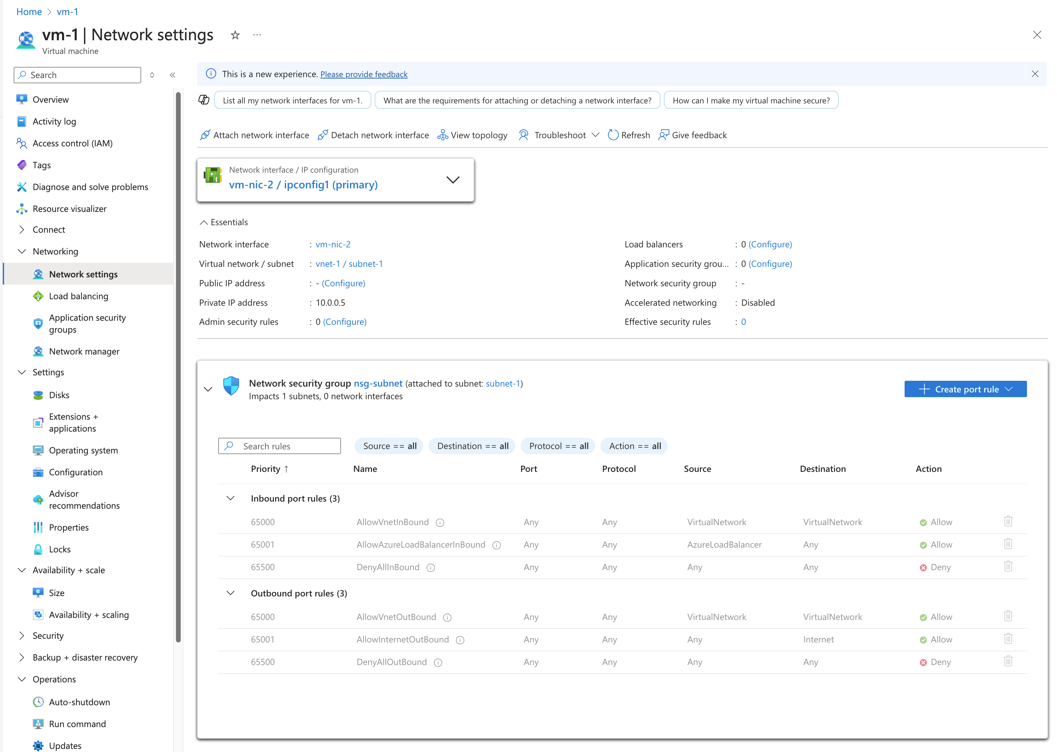The width and height of the screenshot is (1057, 752).
Task: Click the Refresh icon on the toolbar
Action: tap(613, 135)
